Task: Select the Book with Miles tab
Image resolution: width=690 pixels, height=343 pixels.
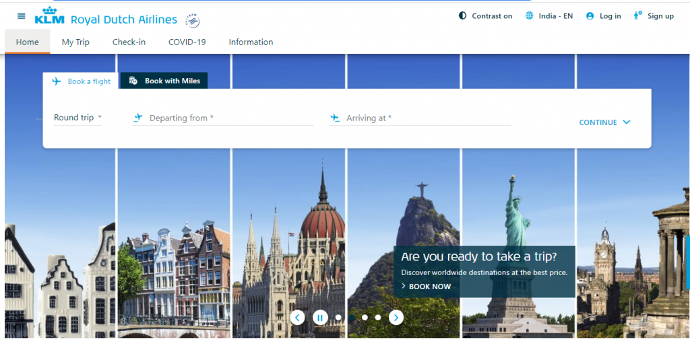Action: coord(164,81)
